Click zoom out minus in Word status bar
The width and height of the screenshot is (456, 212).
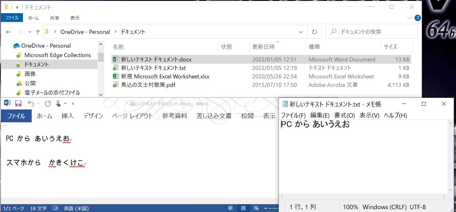coord(266,208)
